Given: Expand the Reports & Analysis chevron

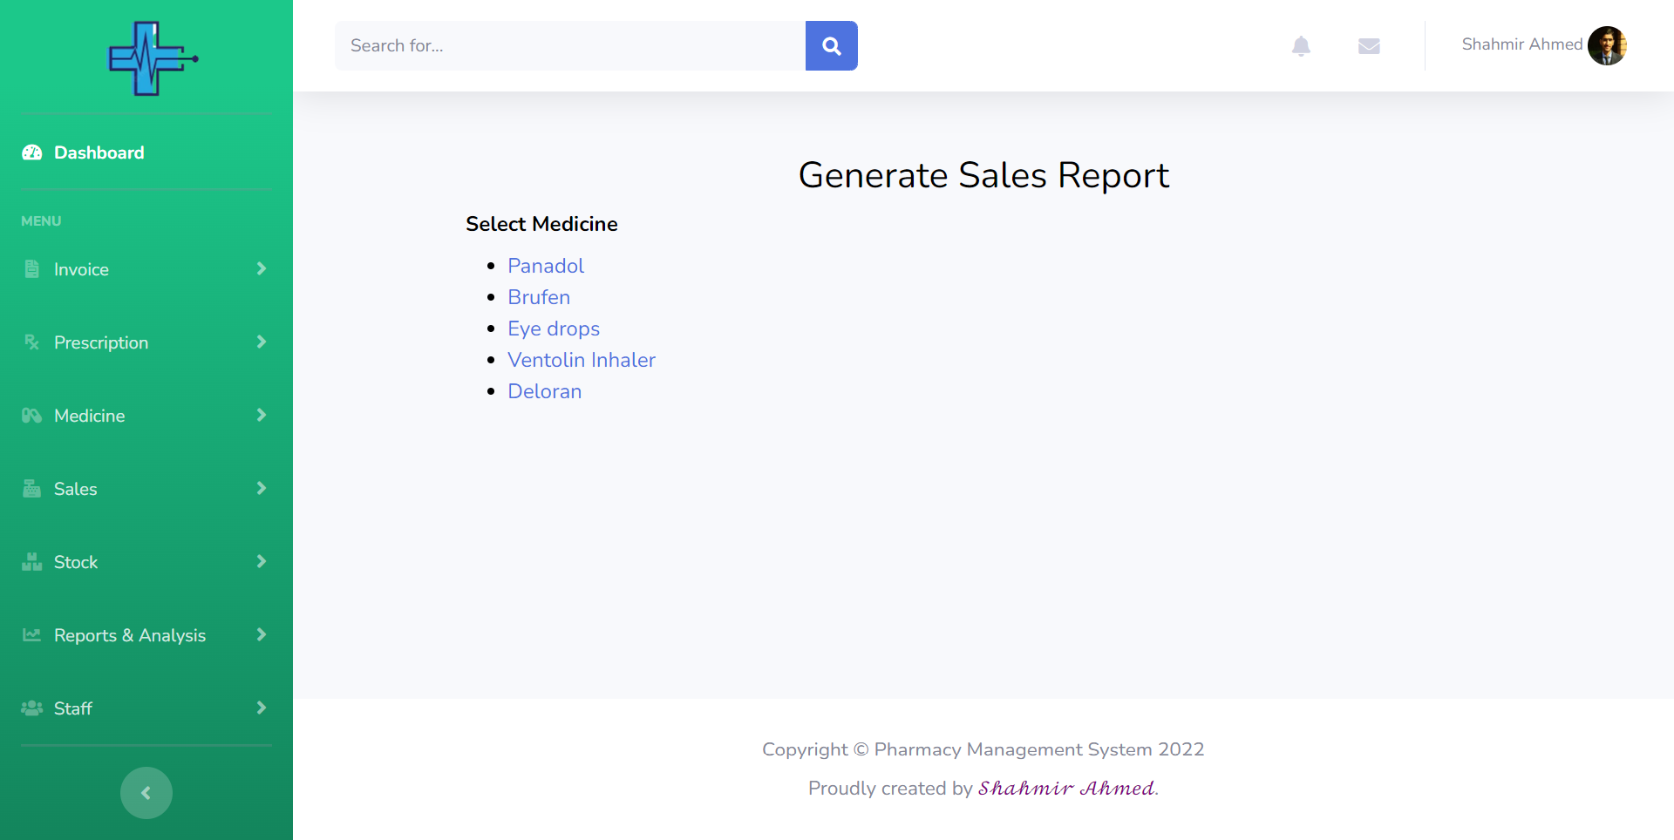Looking at the screenshot, I should pyautogui.click(x=261, y=635).
